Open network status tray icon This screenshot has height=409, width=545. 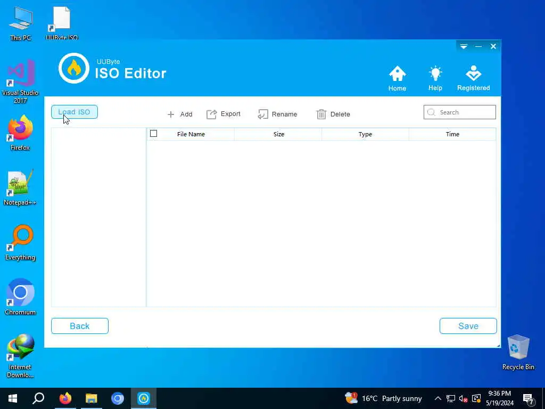451,398
